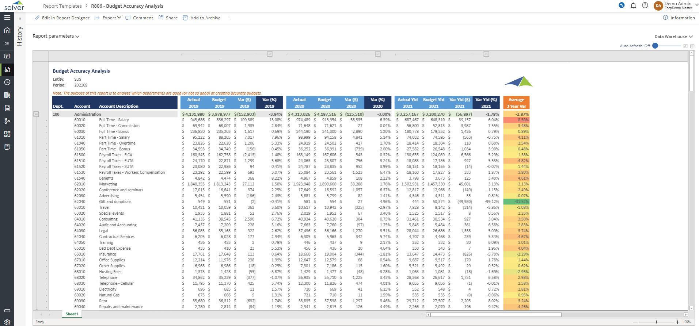Expand the Report parameters section

(x=56, y=36)
